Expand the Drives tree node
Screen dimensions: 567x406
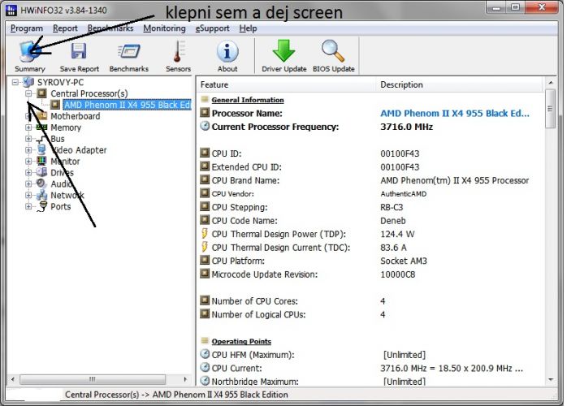coord(28,172)
